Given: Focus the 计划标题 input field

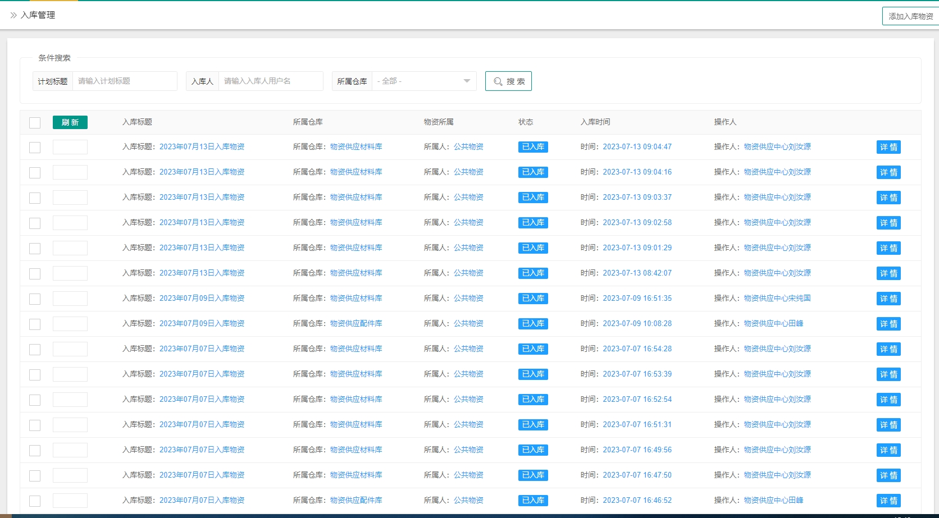Looking at the screenshot, I should pos(125,81).
